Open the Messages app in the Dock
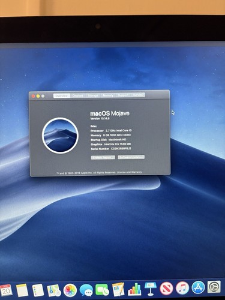The image size is (225, 300). point(86,290)
